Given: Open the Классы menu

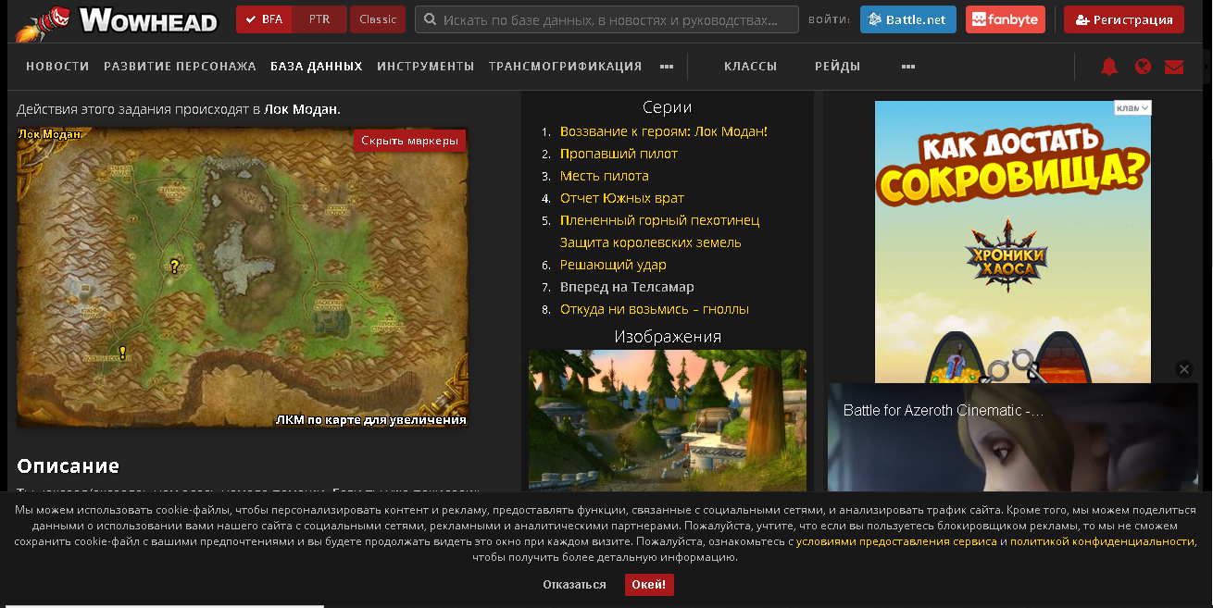Looking at the screenshot, I should click(x=750, y=67).
